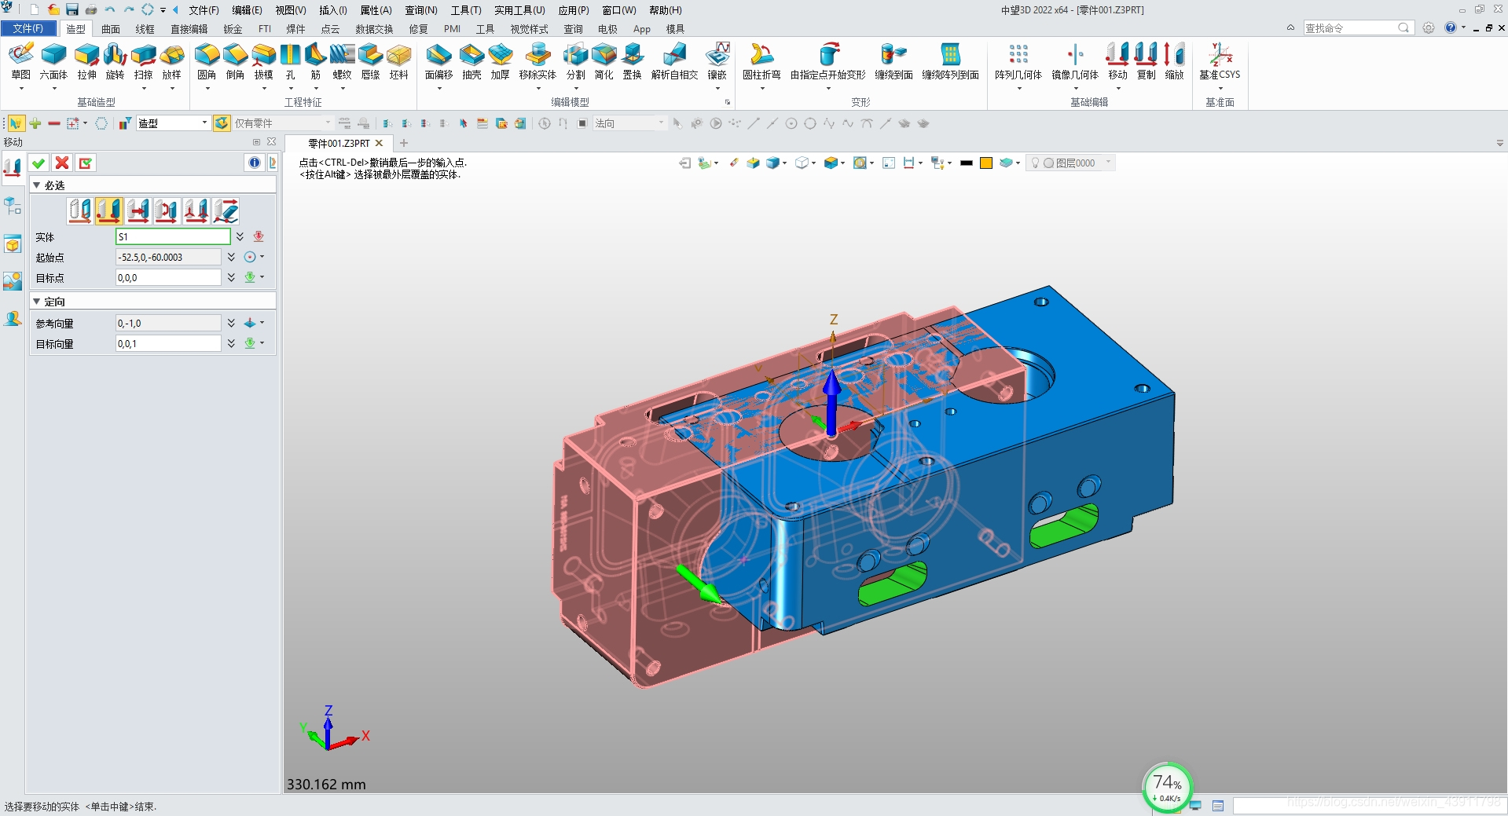Image resolution: width=1508 pixels, height=816 pixels.
Task: Collapse the 定向 section in the Move panel
Action: (37, 301)
